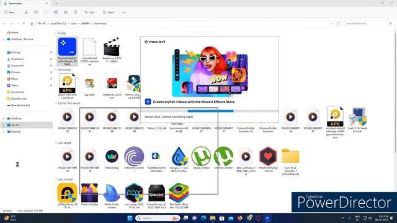Open the View dropdown
Screen dimensions: 397x223
coord(109,12)
